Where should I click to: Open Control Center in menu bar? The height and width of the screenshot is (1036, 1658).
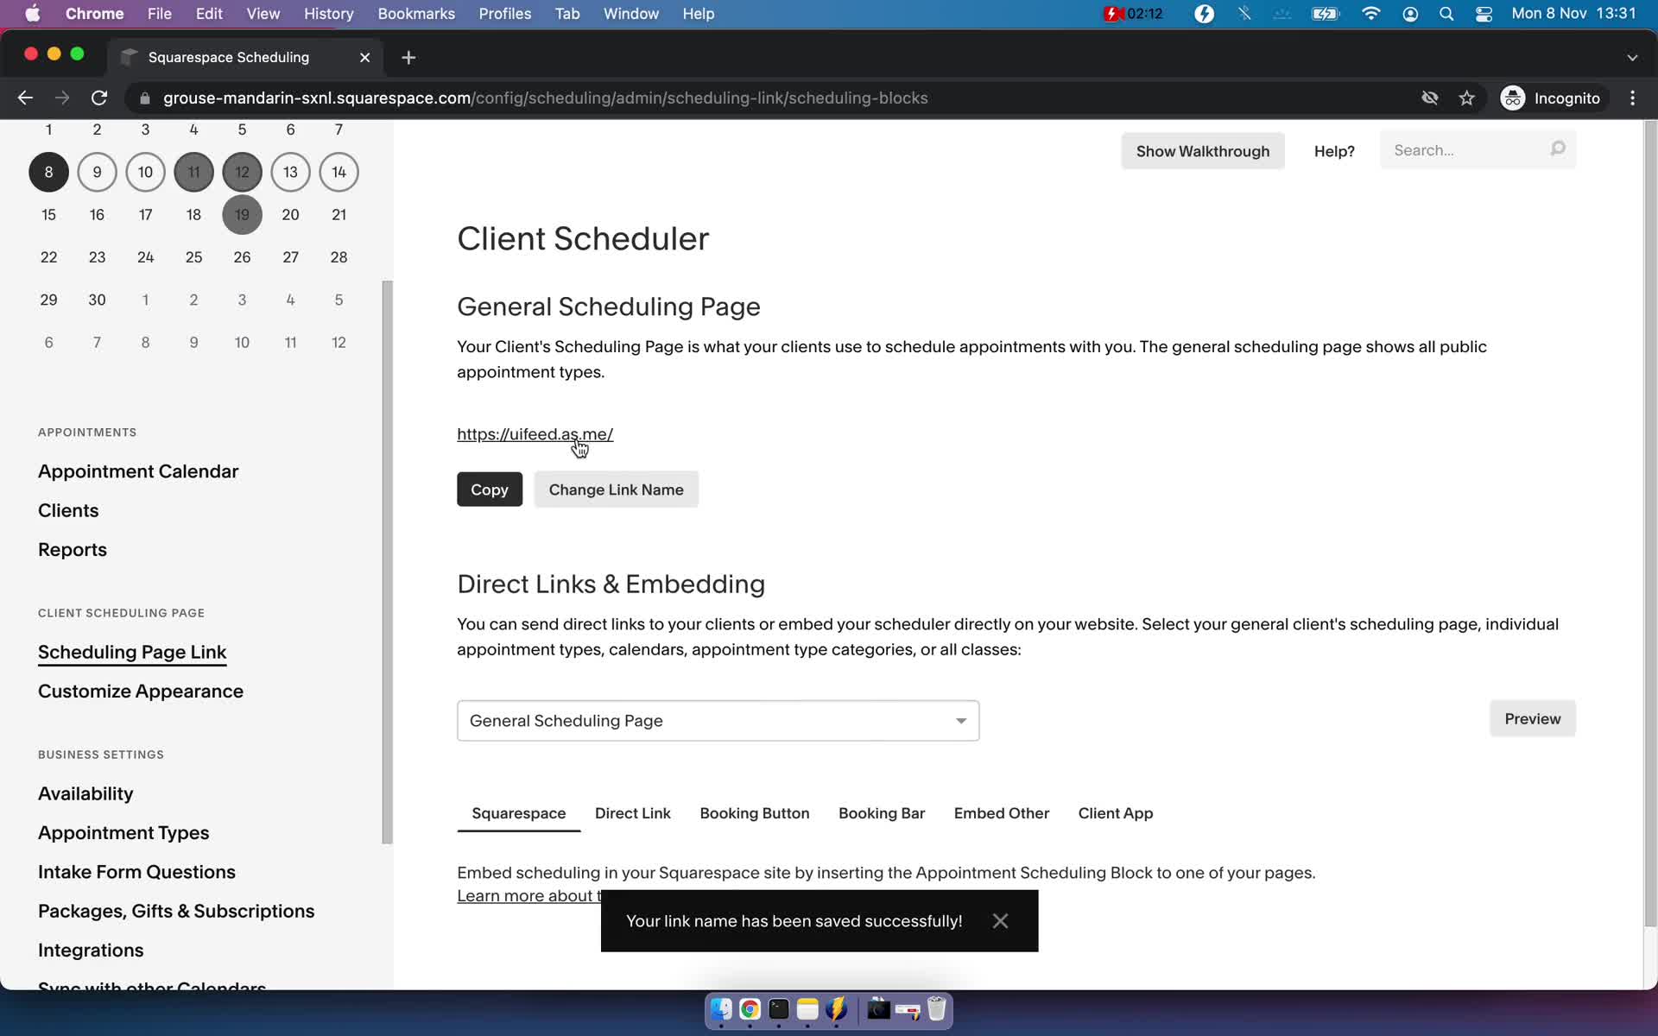1484,14
